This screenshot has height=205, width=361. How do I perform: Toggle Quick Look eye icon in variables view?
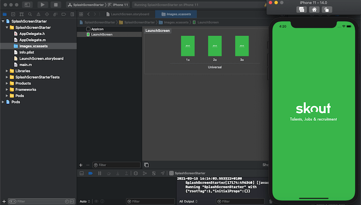click(x=96, y=201)
